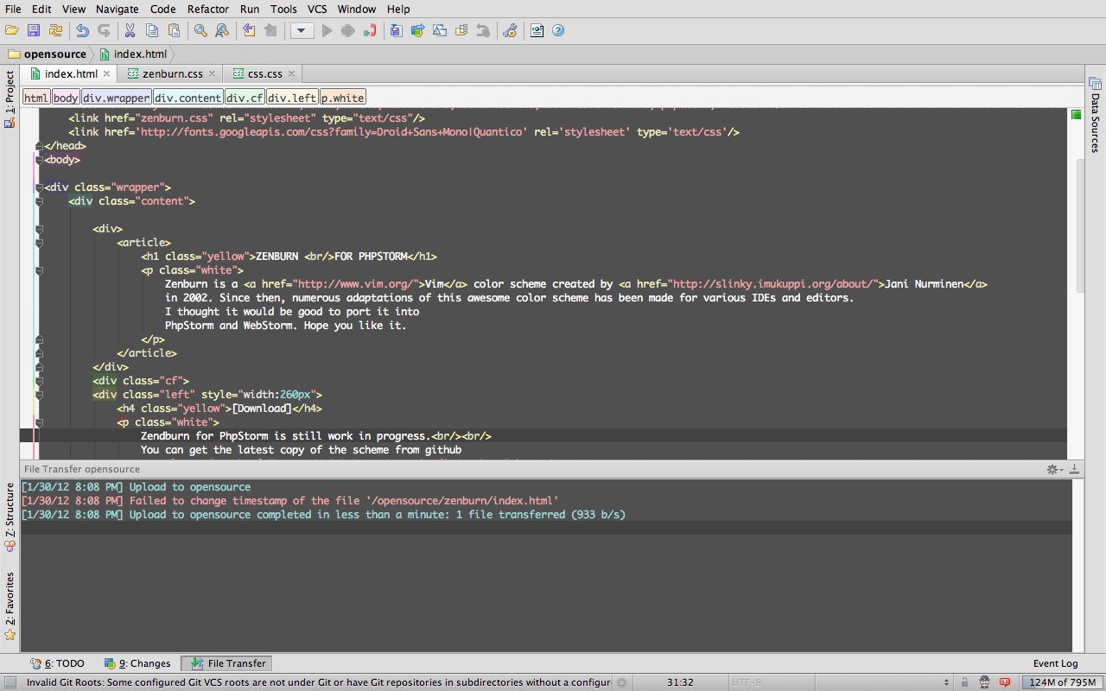The height and width of the screenshot is (691, 1106).
Task: Open the Settings wrench icon
Action: 510,30
